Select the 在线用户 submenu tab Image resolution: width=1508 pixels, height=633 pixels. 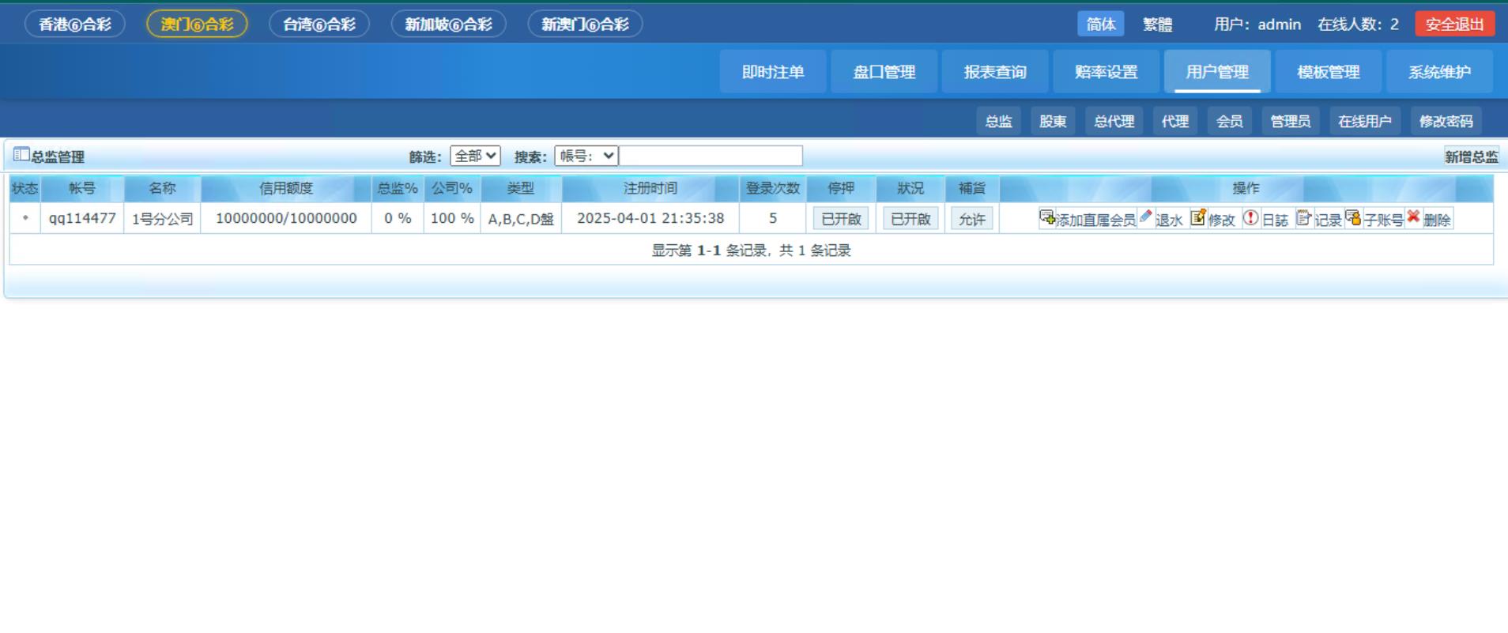pyautogui.click(x=1364, y=121)
